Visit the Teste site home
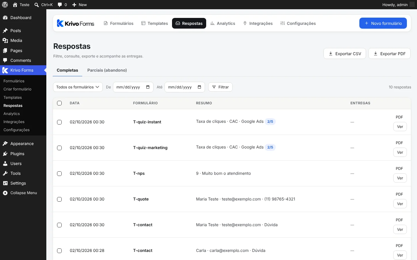Screen dimensions: 417x260 click(x=21, y=5)
